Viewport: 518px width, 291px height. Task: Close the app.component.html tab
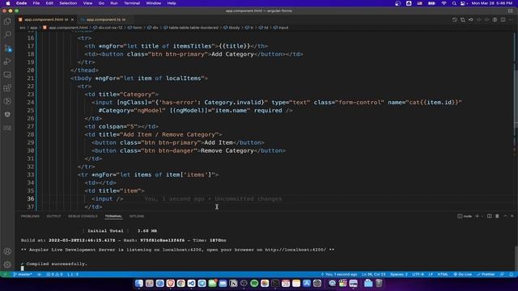[x=72, y=19]
